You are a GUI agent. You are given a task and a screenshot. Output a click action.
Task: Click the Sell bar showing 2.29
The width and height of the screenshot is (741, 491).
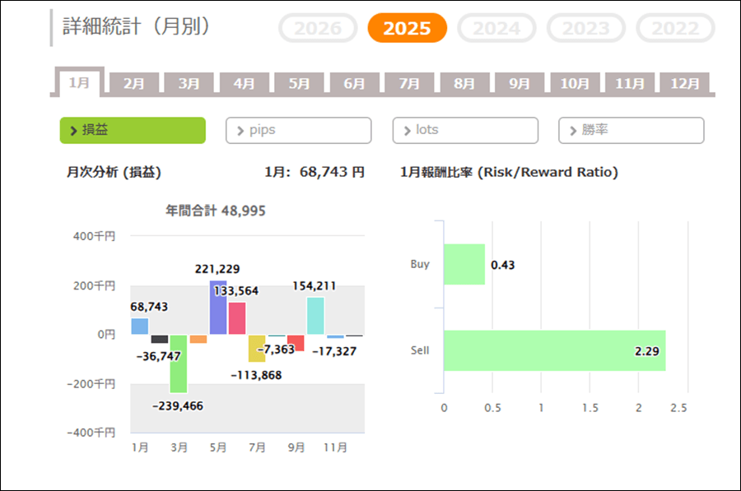tap(554, 350)
